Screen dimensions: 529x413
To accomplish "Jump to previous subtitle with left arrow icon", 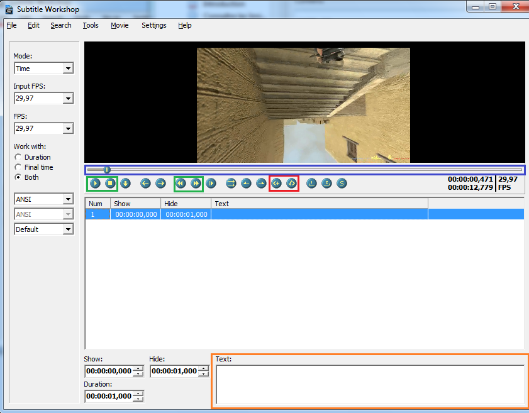I will click(145, 184).
